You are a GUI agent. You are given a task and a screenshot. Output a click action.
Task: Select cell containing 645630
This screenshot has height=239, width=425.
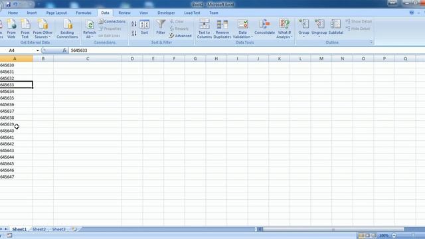tap(16, 65)
